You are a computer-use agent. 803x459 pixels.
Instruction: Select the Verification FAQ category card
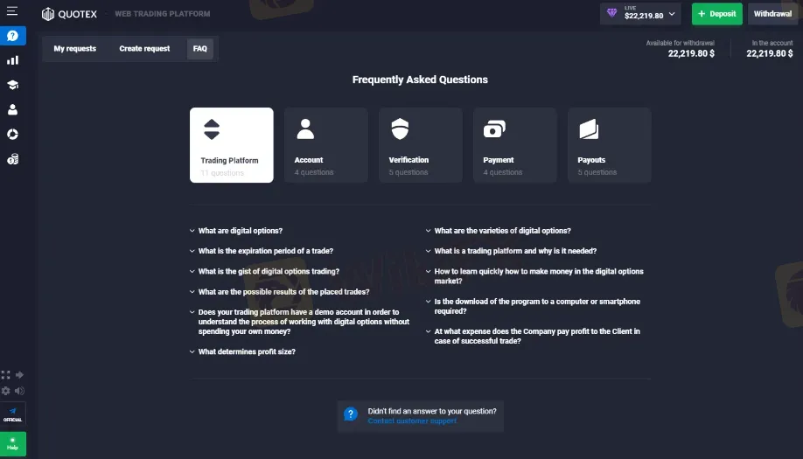(x=421, y=145)
